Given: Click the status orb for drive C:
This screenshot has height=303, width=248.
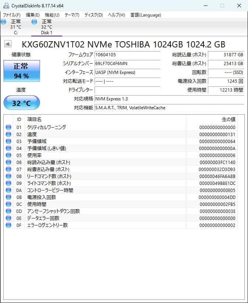Looking at the screenshot, I should coord(3,22).
